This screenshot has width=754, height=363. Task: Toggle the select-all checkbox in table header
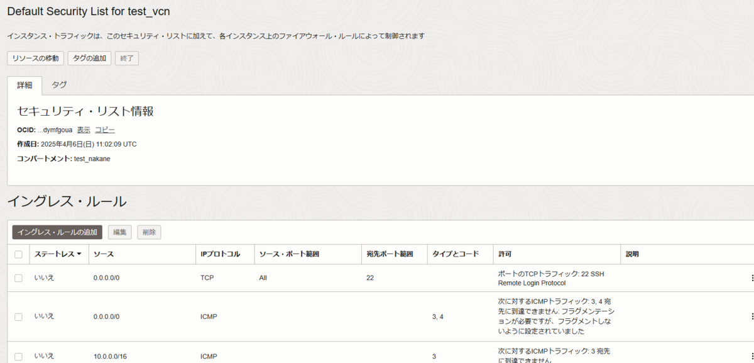18,254
